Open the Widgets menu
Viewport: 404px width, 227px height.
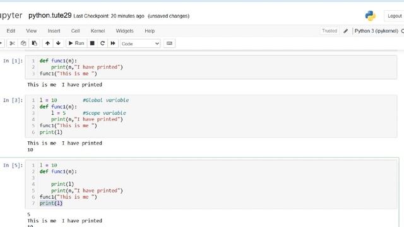click(124, 31)
